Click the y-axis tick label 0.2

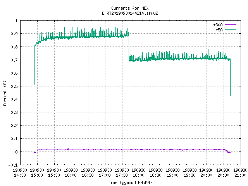point(14,126)
